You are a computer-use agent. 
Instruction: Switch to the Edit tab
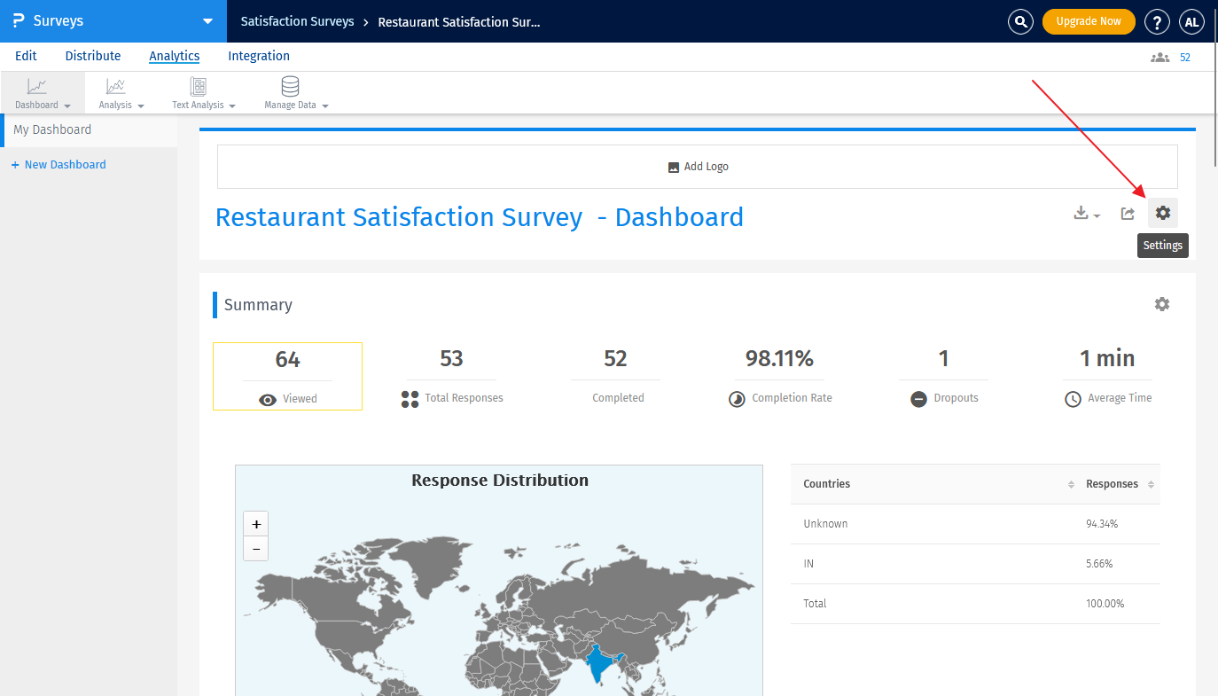click(x=26, y=56)
